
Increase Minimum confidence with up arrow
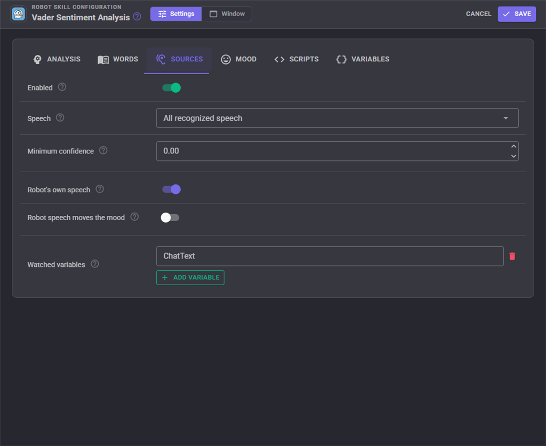click(513, 147)
